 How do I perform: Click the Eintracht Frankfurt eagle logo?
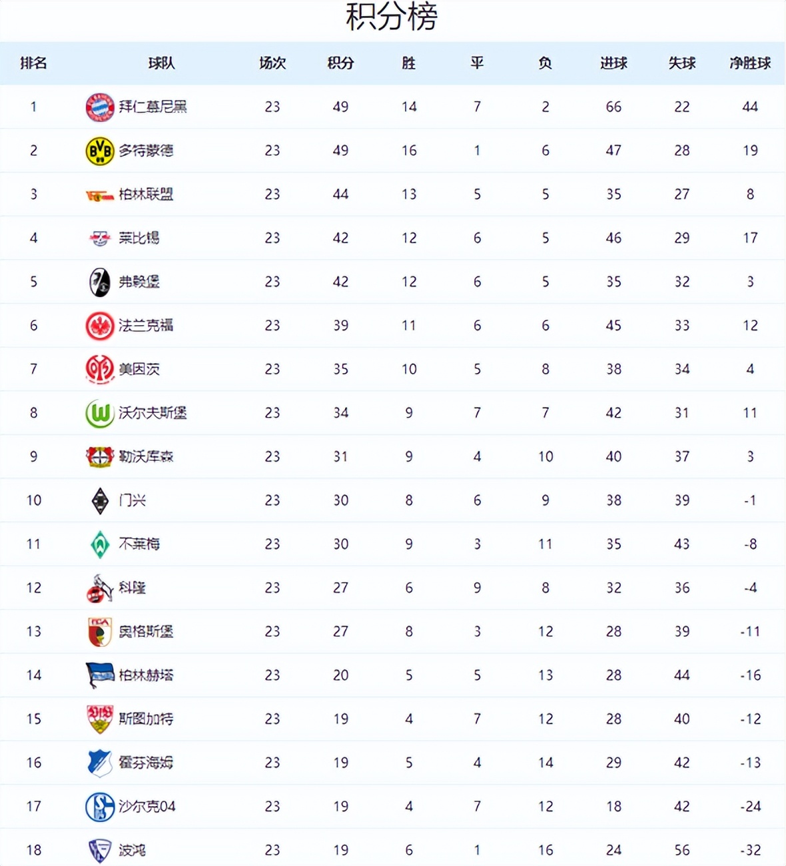coord(100,326)
